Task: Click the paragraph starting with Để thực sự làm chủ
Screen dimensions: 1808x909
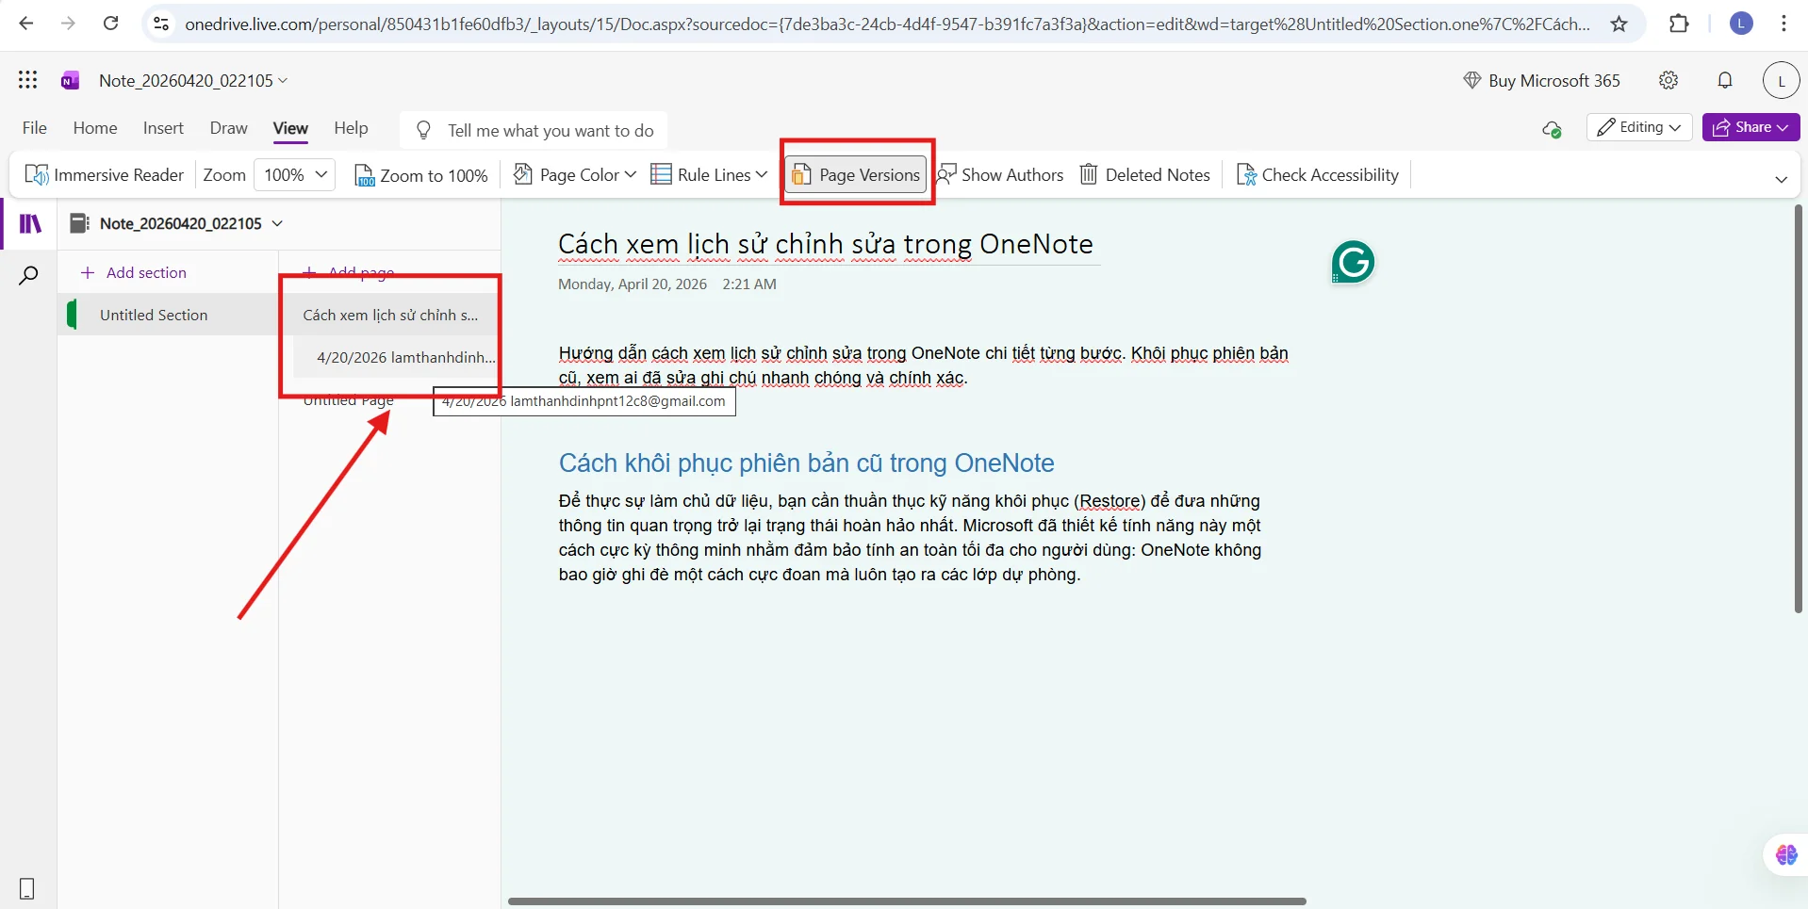Action: click(910, 538)
